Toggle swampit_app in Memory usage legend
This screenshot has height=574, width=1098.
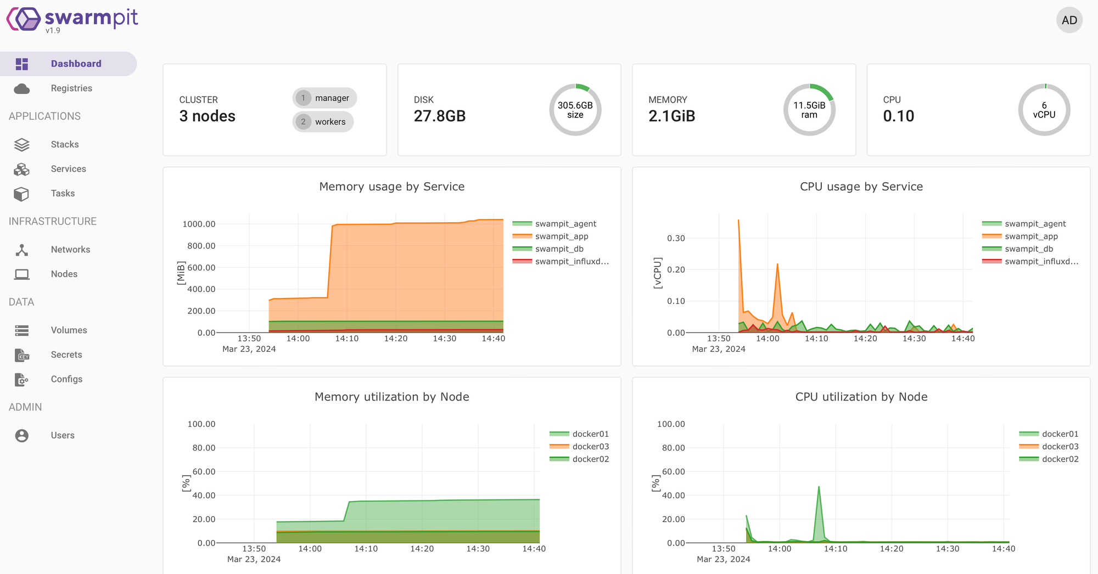coord(550,237)
